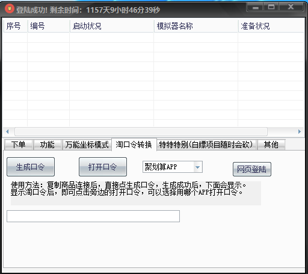Click the horizontal scrollbar under the table
The height and width of the screenshot is (274, 308).
coord(141,132)
